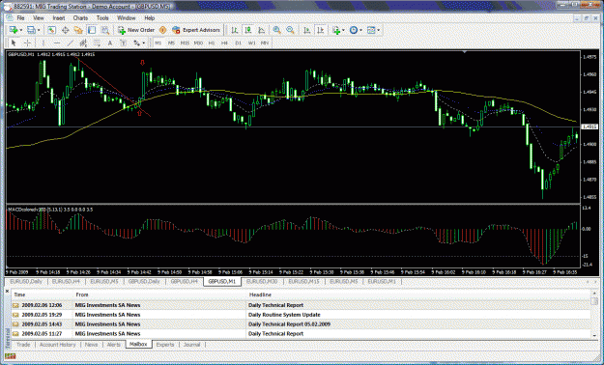Click the Periods clock icon

pyautogui.click(x=354, y=30)
